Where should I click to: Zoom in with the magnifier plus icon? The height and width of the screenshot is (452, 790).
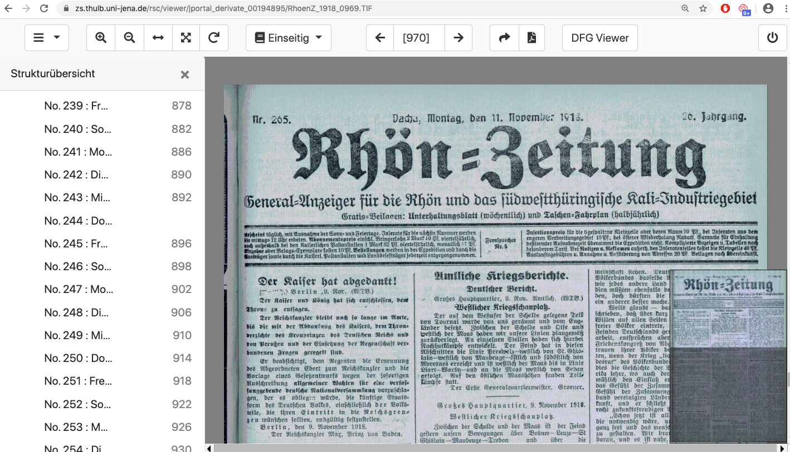[x=101, y=38]
